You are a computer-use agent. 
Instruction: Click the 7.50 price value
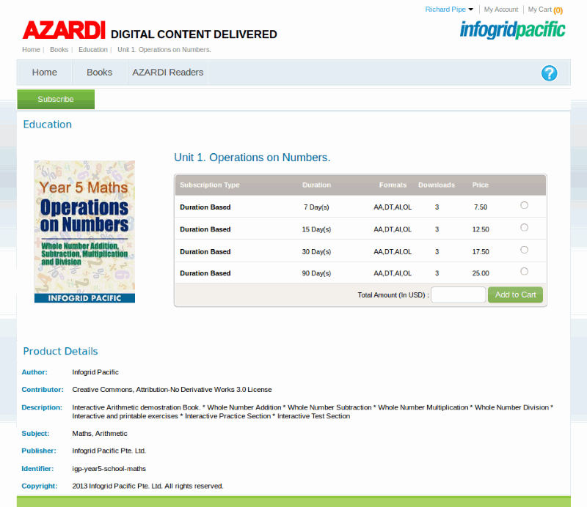(481, 207)
